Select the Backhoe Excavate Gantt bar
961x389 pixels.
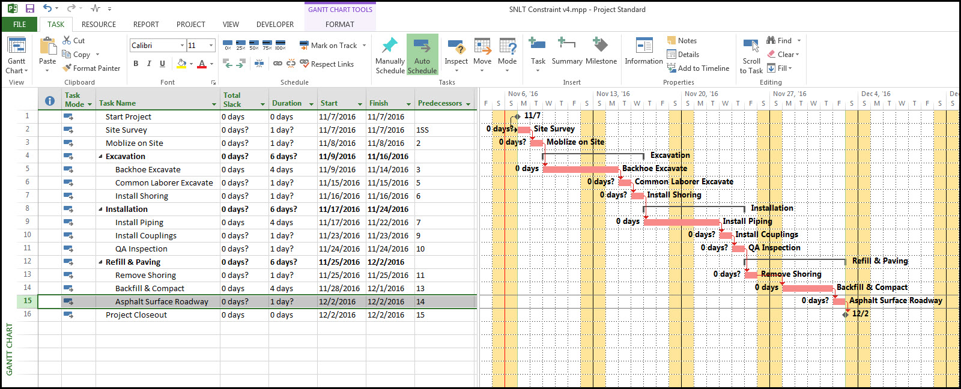(580, 169)
